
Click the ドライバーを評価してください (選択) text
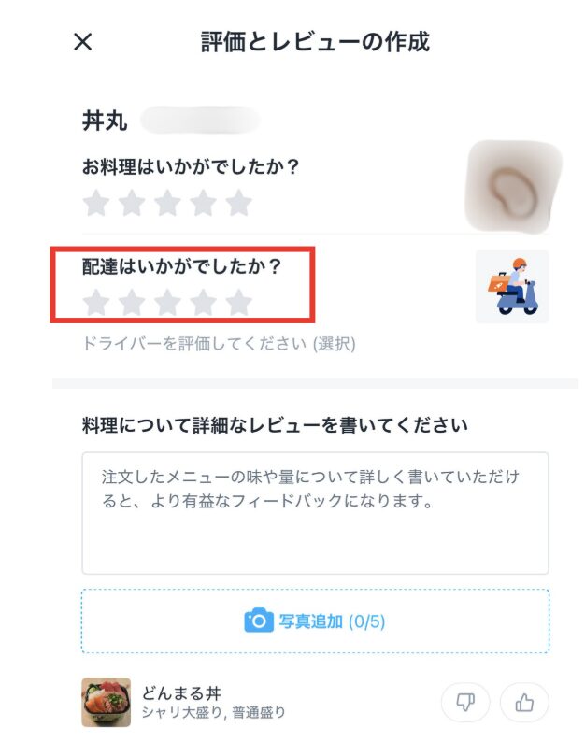[x=219, y=343]
